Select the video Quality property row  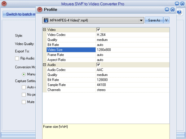(108, 40)
